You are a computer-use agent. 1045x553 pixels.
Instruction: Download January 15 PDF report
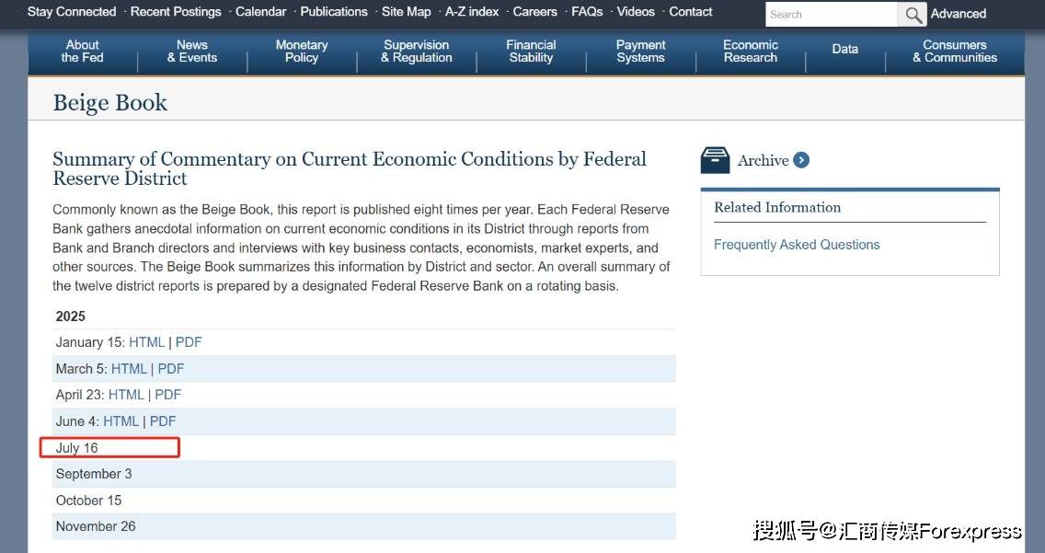click(189, 342)
